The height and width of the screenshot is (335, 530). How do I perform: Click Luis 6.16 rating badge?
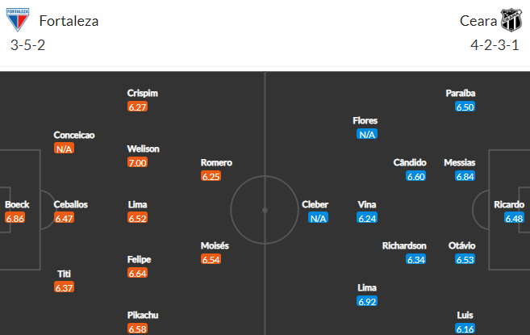point(465,329)
